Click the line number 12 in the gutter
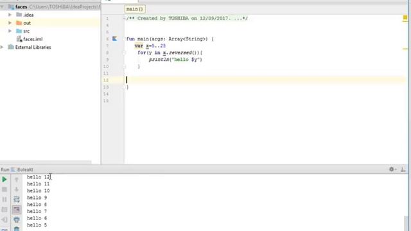This screenshot has width=411, height=231. coord(106,80)
